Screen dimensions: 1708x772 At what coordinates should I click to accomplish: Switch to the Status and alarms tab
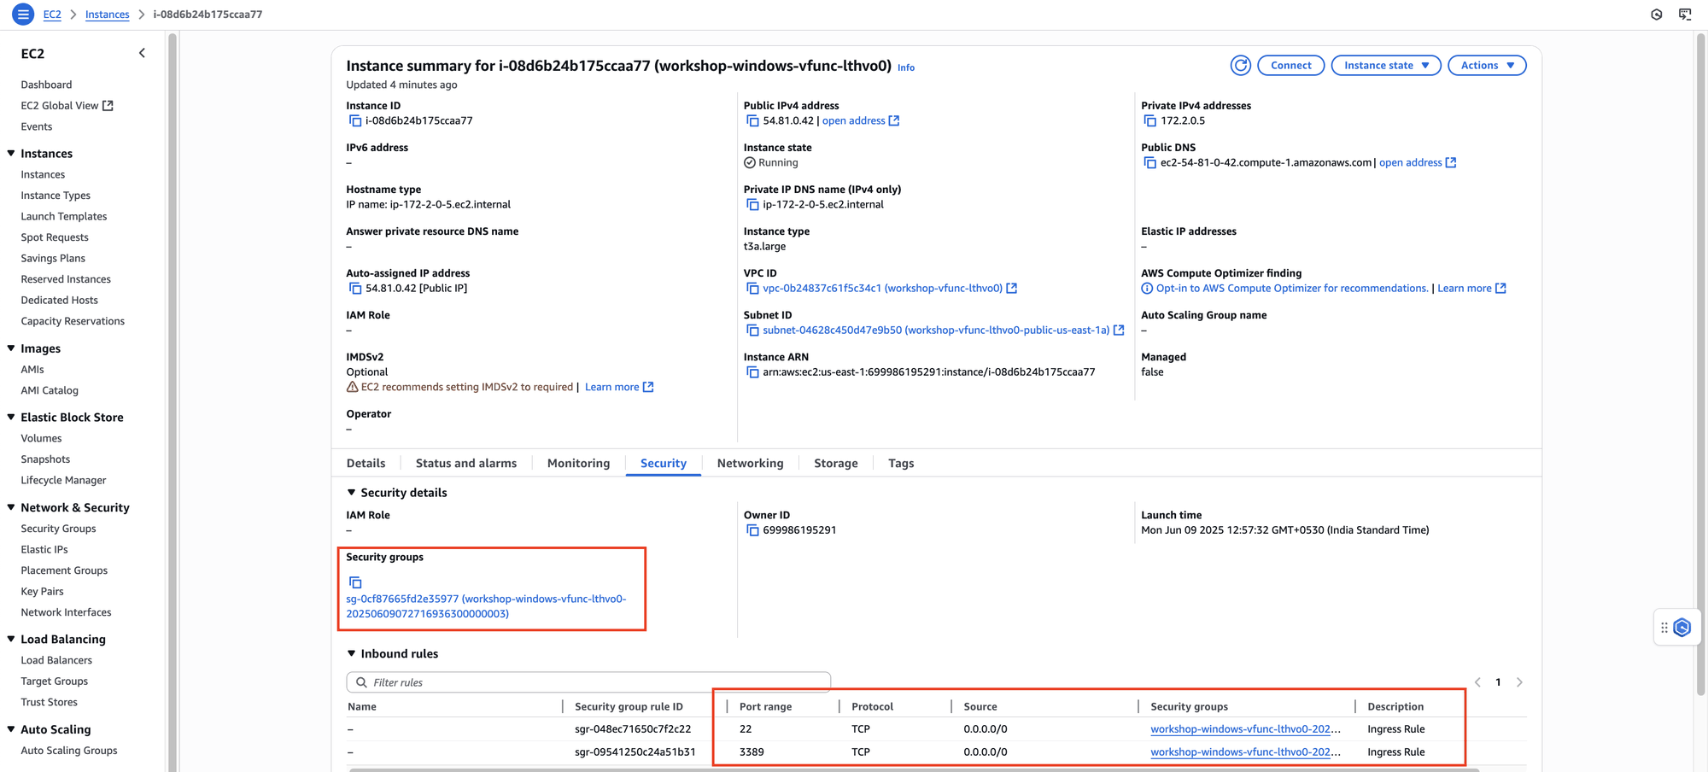465,463
